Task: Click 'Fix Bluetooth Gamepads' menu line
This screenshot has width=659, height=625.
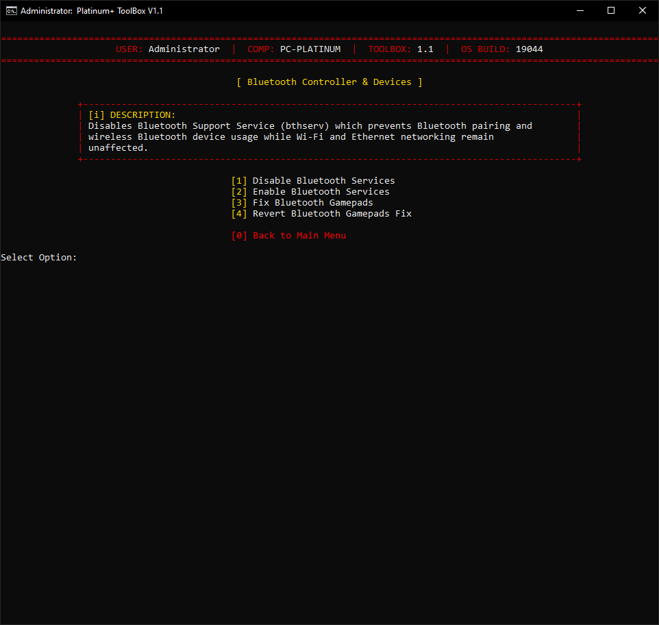Action: pyautogui.click(x=302, y=203)
